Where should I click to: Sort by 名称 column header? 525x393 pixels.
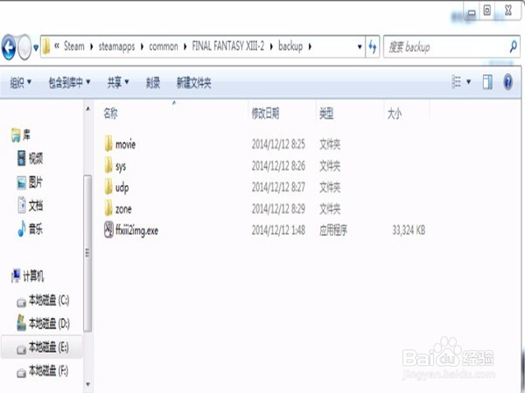coord(110,114)
